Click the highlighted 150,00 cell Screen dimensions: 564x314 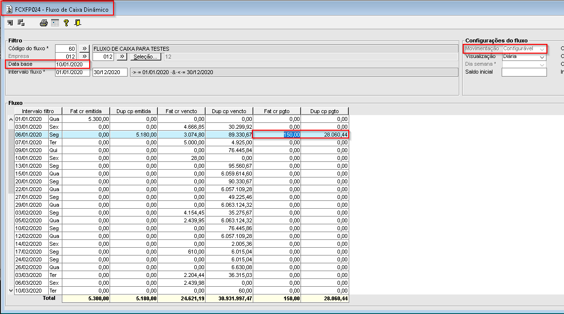[x=277, y=135]
